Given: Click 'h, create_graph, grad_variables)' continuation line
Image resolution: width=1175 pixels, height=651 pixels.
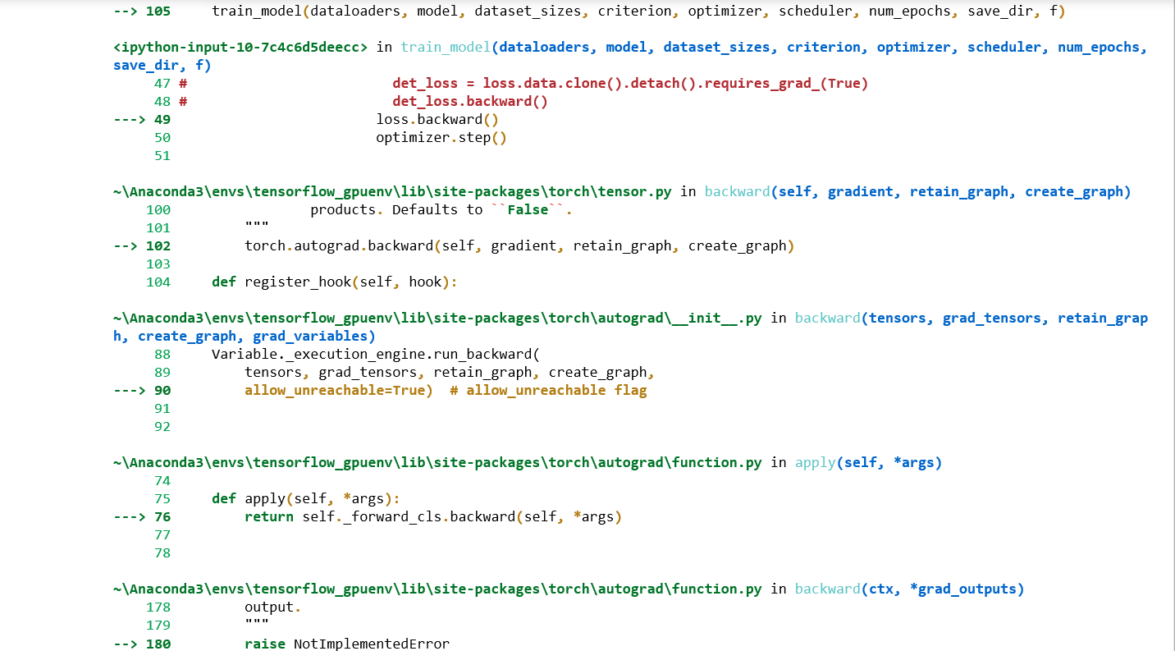Looking at the screenshot, I should [245, 336].
